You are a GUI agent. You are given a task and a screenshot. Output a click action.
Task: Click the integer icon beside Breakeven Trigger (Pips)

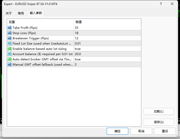(10, 38)
